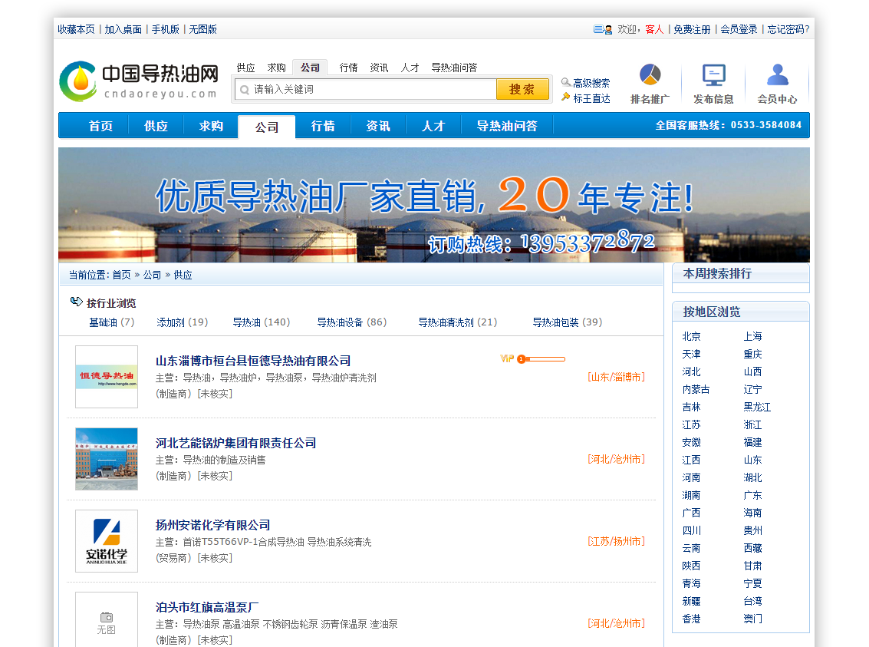Select the 供应 search tab
Screen dimensions: 869x647
click(x=245, y=68)
